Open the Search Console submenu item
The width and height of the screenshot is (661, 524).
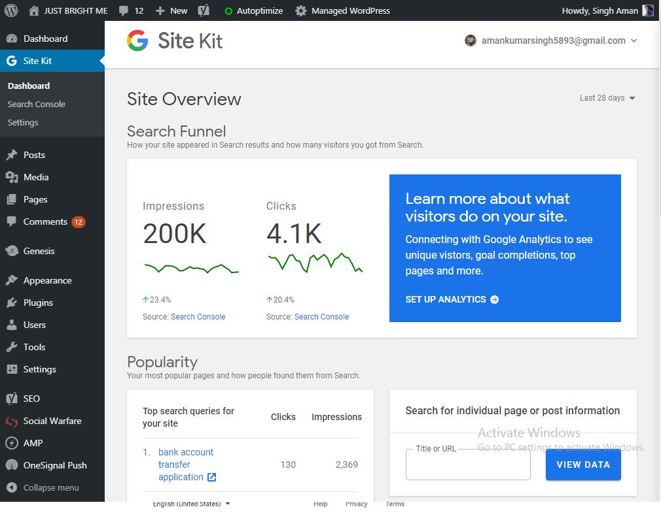[36, 105]
